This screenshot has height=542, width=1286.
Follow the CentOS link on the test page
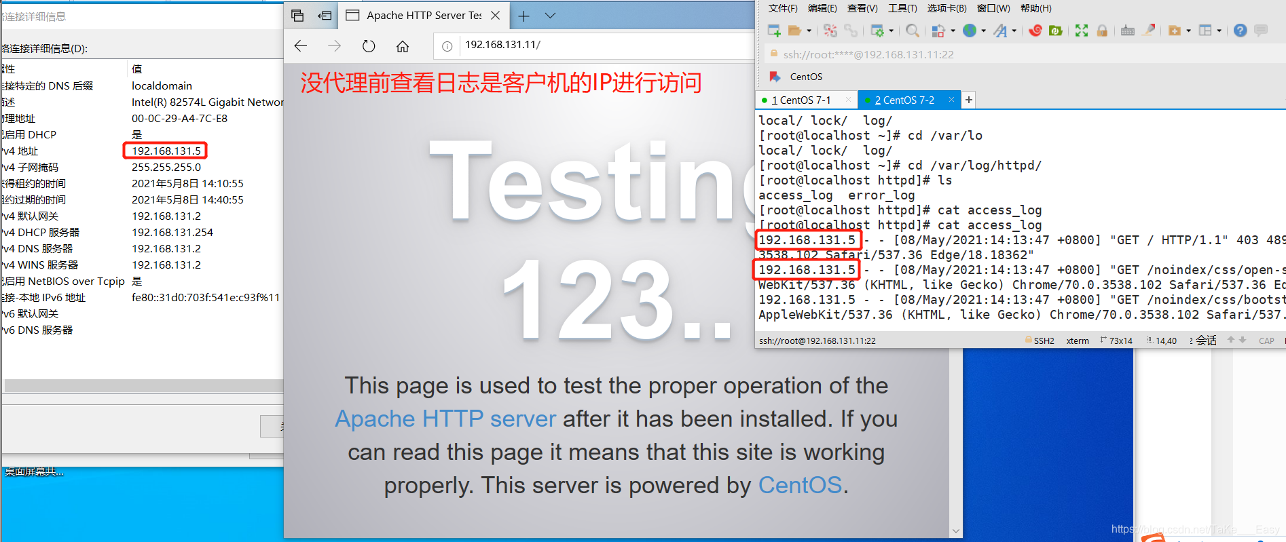tap(800, 485)
